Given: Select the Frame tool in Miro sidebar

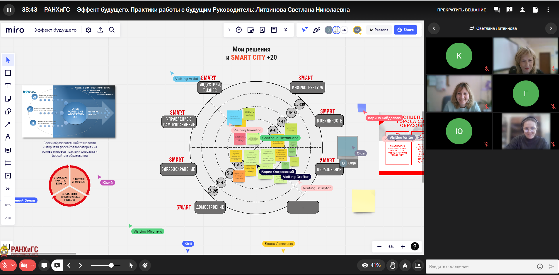Looking at the screenshot, I should click(8, 163).
